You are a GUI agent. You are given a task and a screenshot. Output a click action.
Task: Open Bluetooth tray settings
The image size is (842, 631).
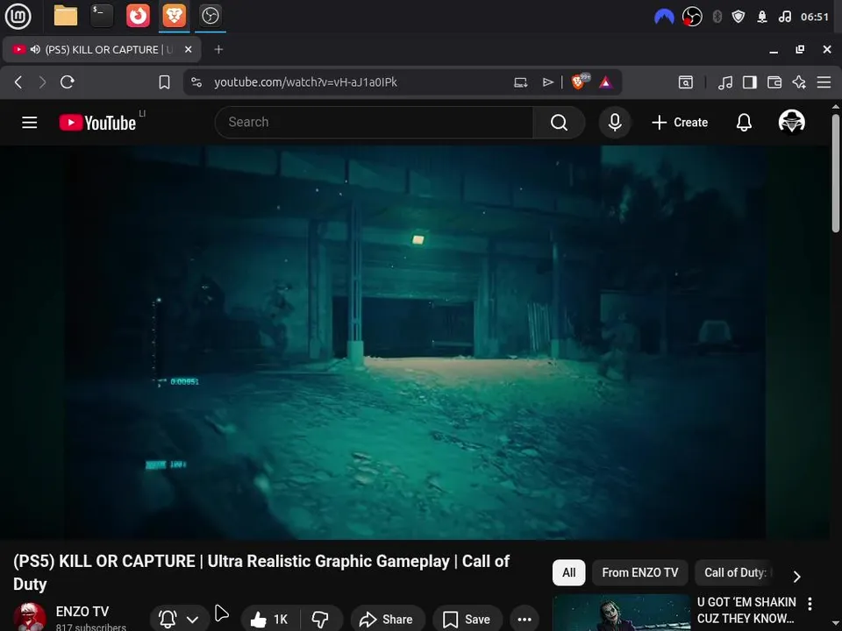(717, 17)
